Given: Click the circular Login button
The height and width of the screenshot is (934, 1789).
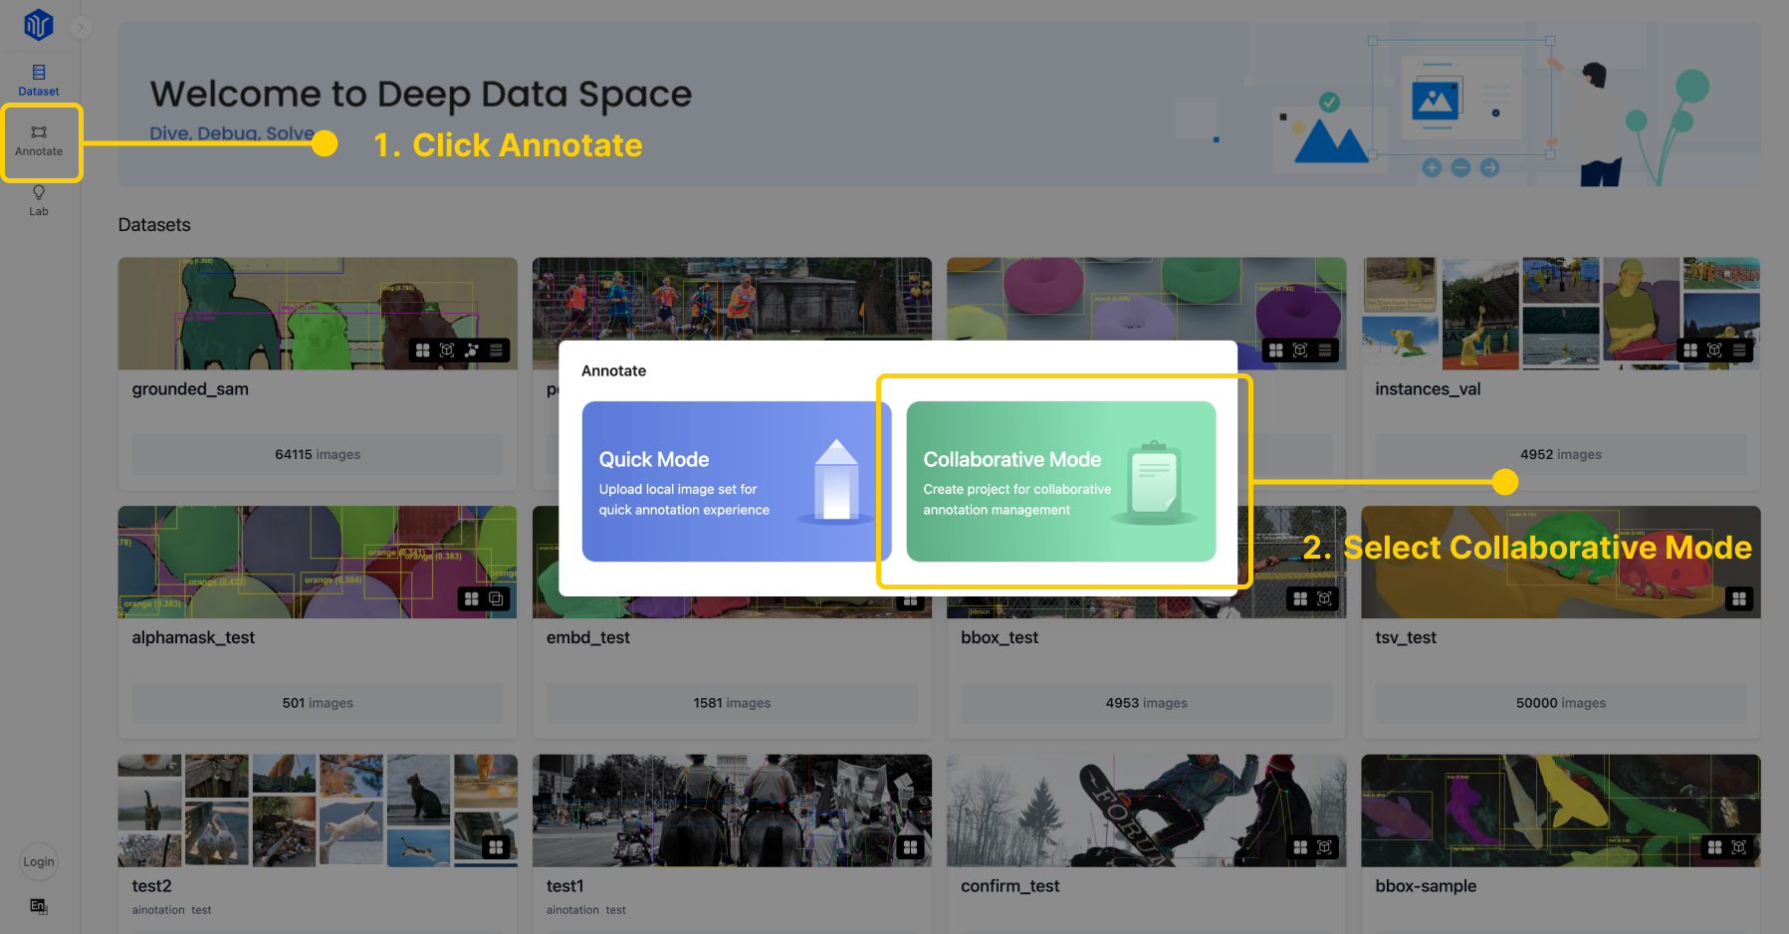Looking at the screenshot, I should [39, 862].
